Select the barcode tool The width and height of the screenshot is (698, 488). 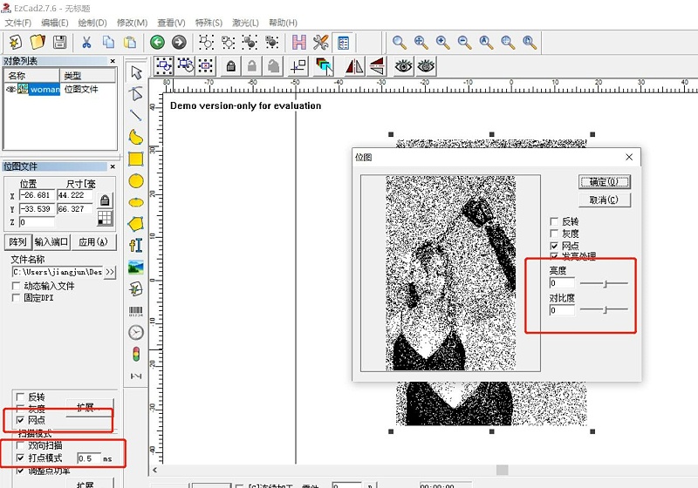pos(136,310)
